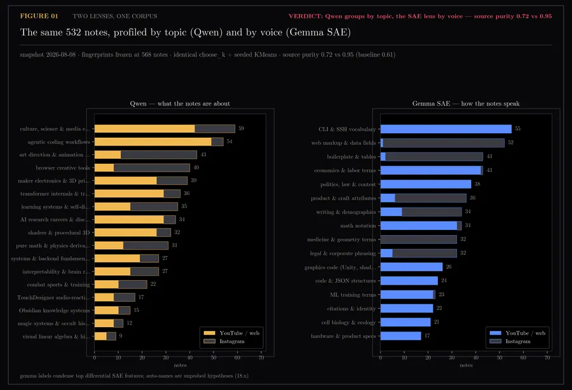Click the 'transformer internals & tr...' label
The width and height of the screenshot is (572, 390).
55,194
